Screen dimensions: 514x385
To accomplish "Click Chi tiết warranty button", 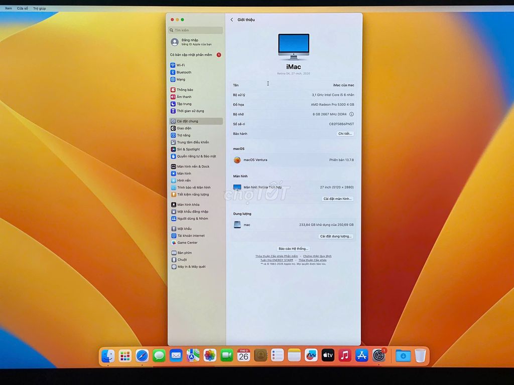I will click(x=345, y=133).
